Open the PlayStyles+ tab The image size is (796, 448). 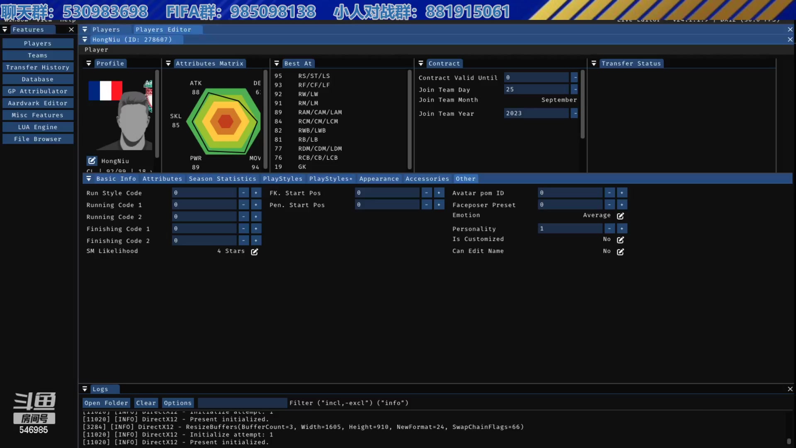(331, 179)
